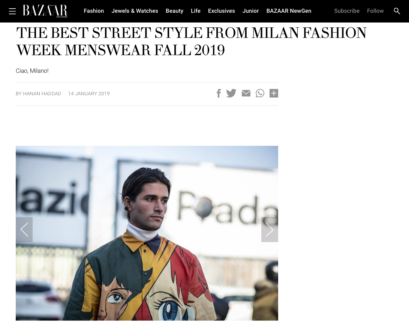Share the article on WhatsApp
Screen dimensions: 409x323
(260, 93)
